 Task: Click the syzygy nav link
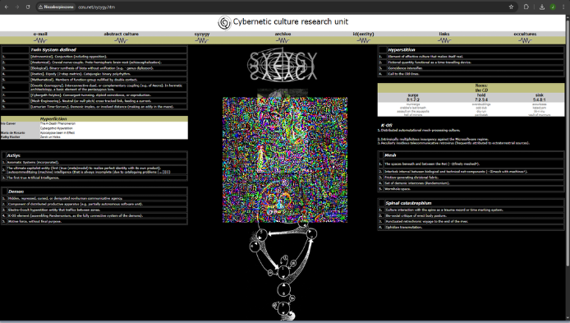pyautogui.click(x=202, y=34)
